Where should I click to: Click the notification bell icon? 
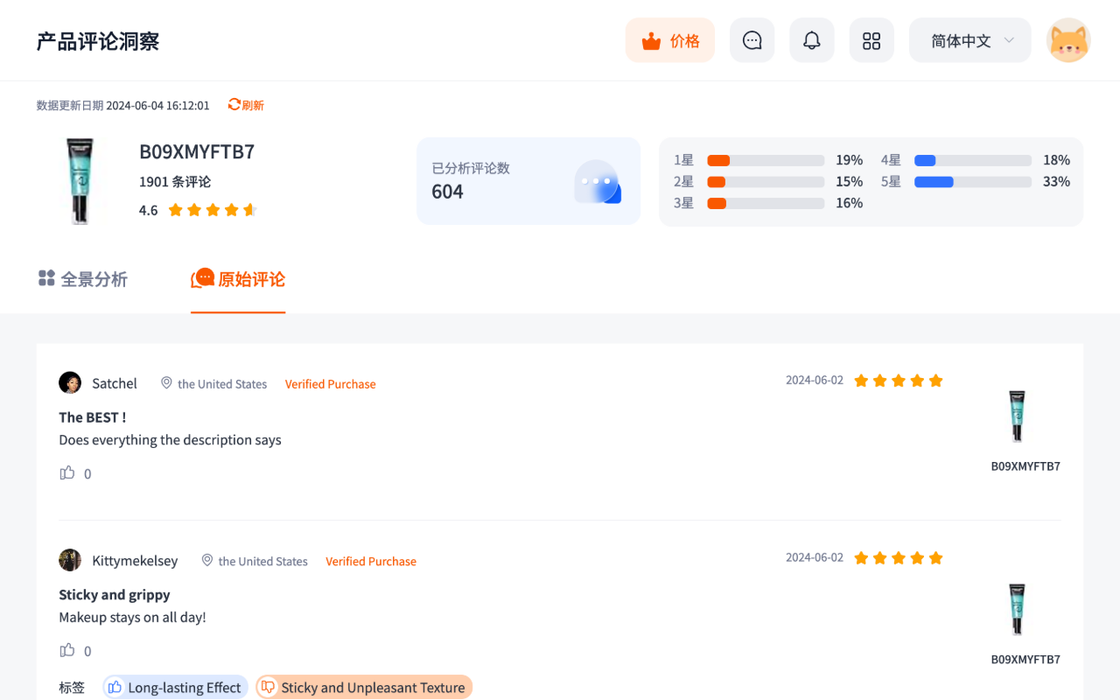811,39
